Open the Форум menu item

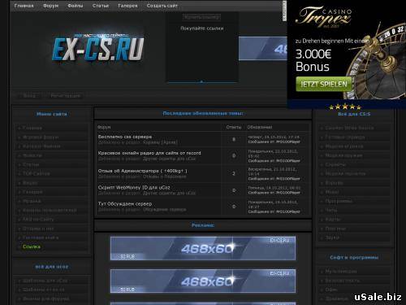[50, 6]
